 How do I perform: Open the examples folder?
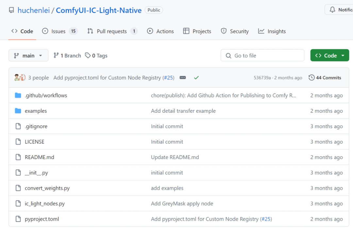(36, 111)
